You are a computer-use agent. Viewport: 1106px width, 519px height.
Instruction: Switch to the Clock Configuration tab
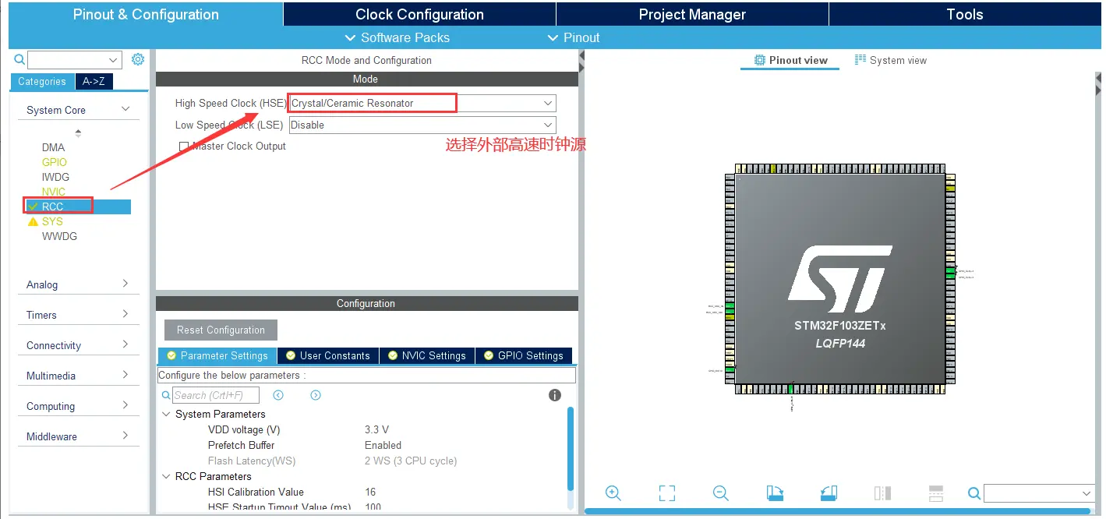pos(419,14)
